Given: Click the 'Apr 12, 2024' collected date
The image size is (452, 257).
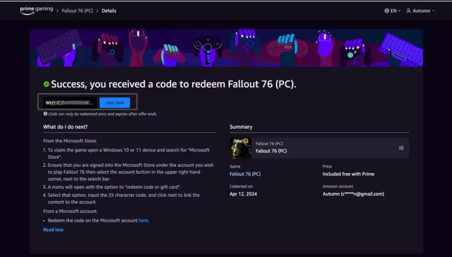Looking at the screenshot, I should (243, 194).
